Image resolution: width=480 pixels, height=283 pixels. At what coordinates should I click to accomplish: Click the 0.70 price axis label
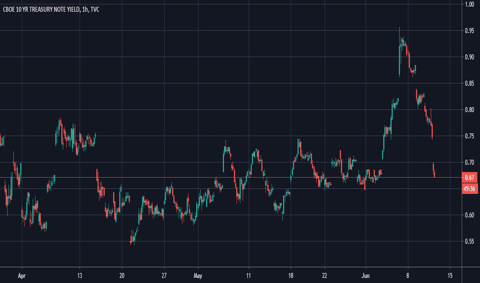[x=470, y=162]
